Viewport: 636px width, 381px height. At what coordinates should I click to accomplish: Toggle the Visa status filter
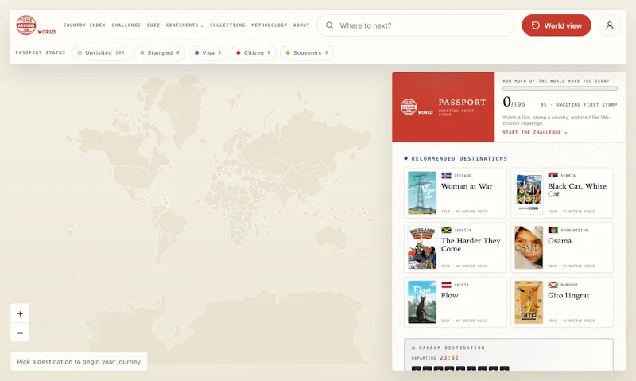point(207,52)
